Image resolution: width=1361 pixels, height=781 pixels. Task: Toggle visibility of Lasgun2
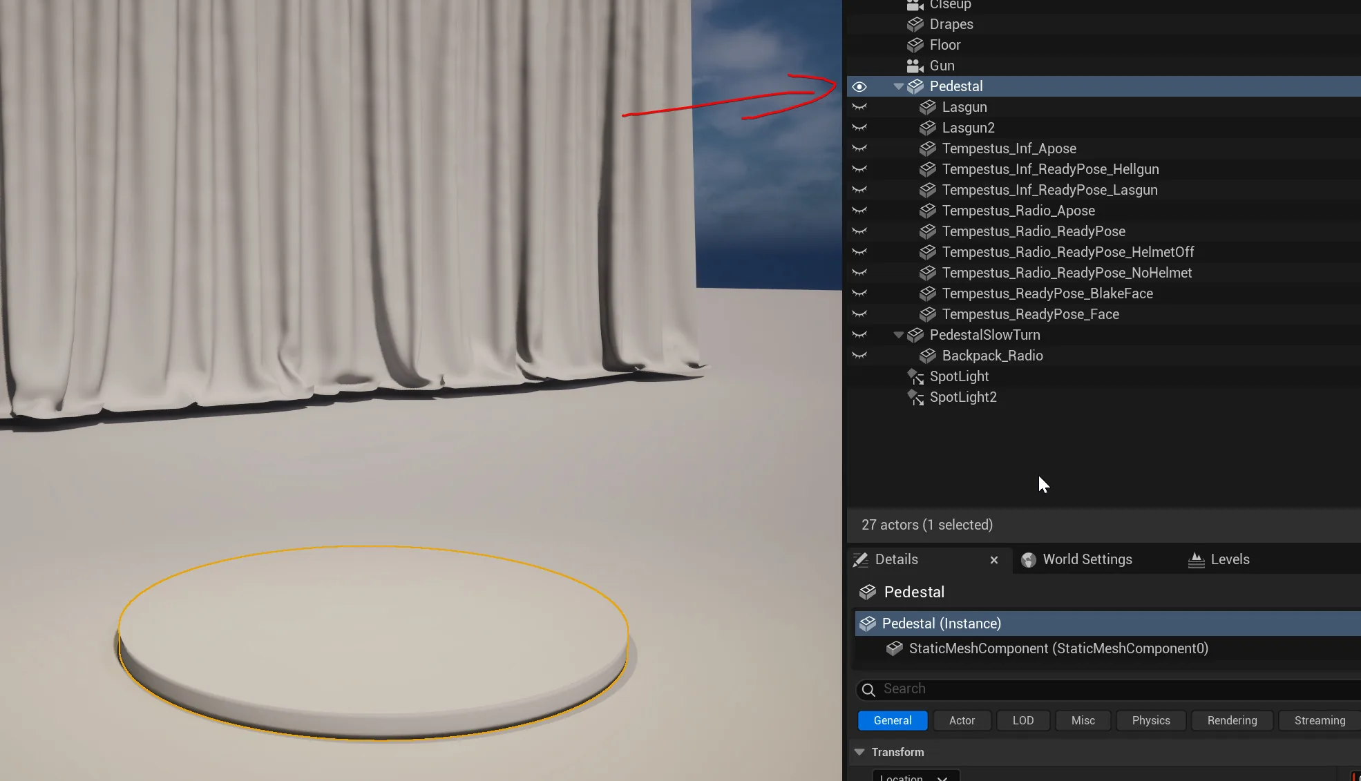[x=859, y=128]
